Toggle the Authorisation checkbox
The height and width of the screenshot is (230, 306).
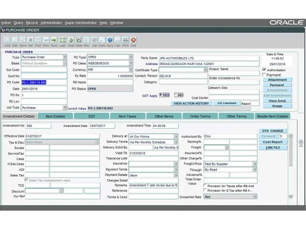264,69
